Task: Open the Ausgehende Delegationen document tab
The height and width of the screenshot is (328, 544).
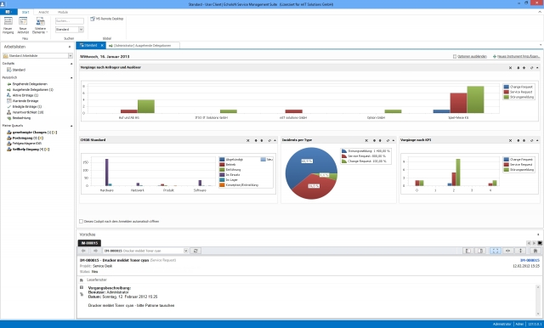Action: 142,45
